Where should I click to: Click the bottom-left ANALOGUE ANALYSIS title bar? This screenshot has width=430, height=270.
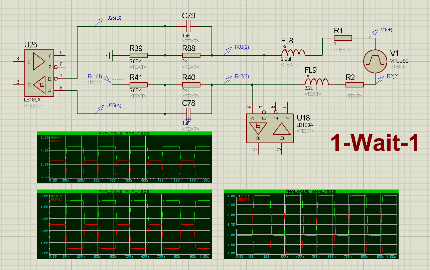point(124,192)
